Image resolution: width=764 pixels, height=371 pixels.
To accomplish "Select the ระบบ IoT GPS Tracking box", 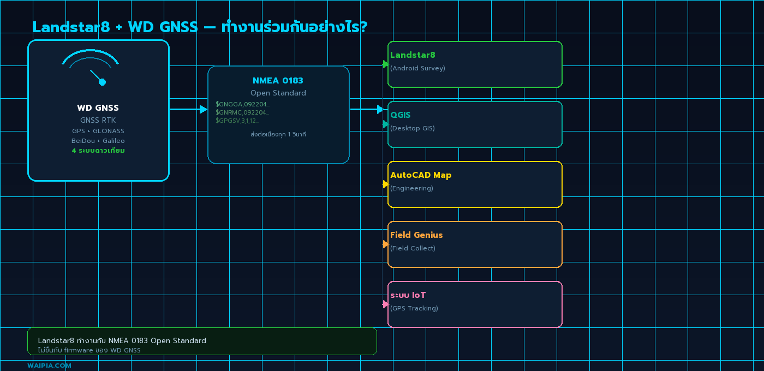I will [475, 304].
